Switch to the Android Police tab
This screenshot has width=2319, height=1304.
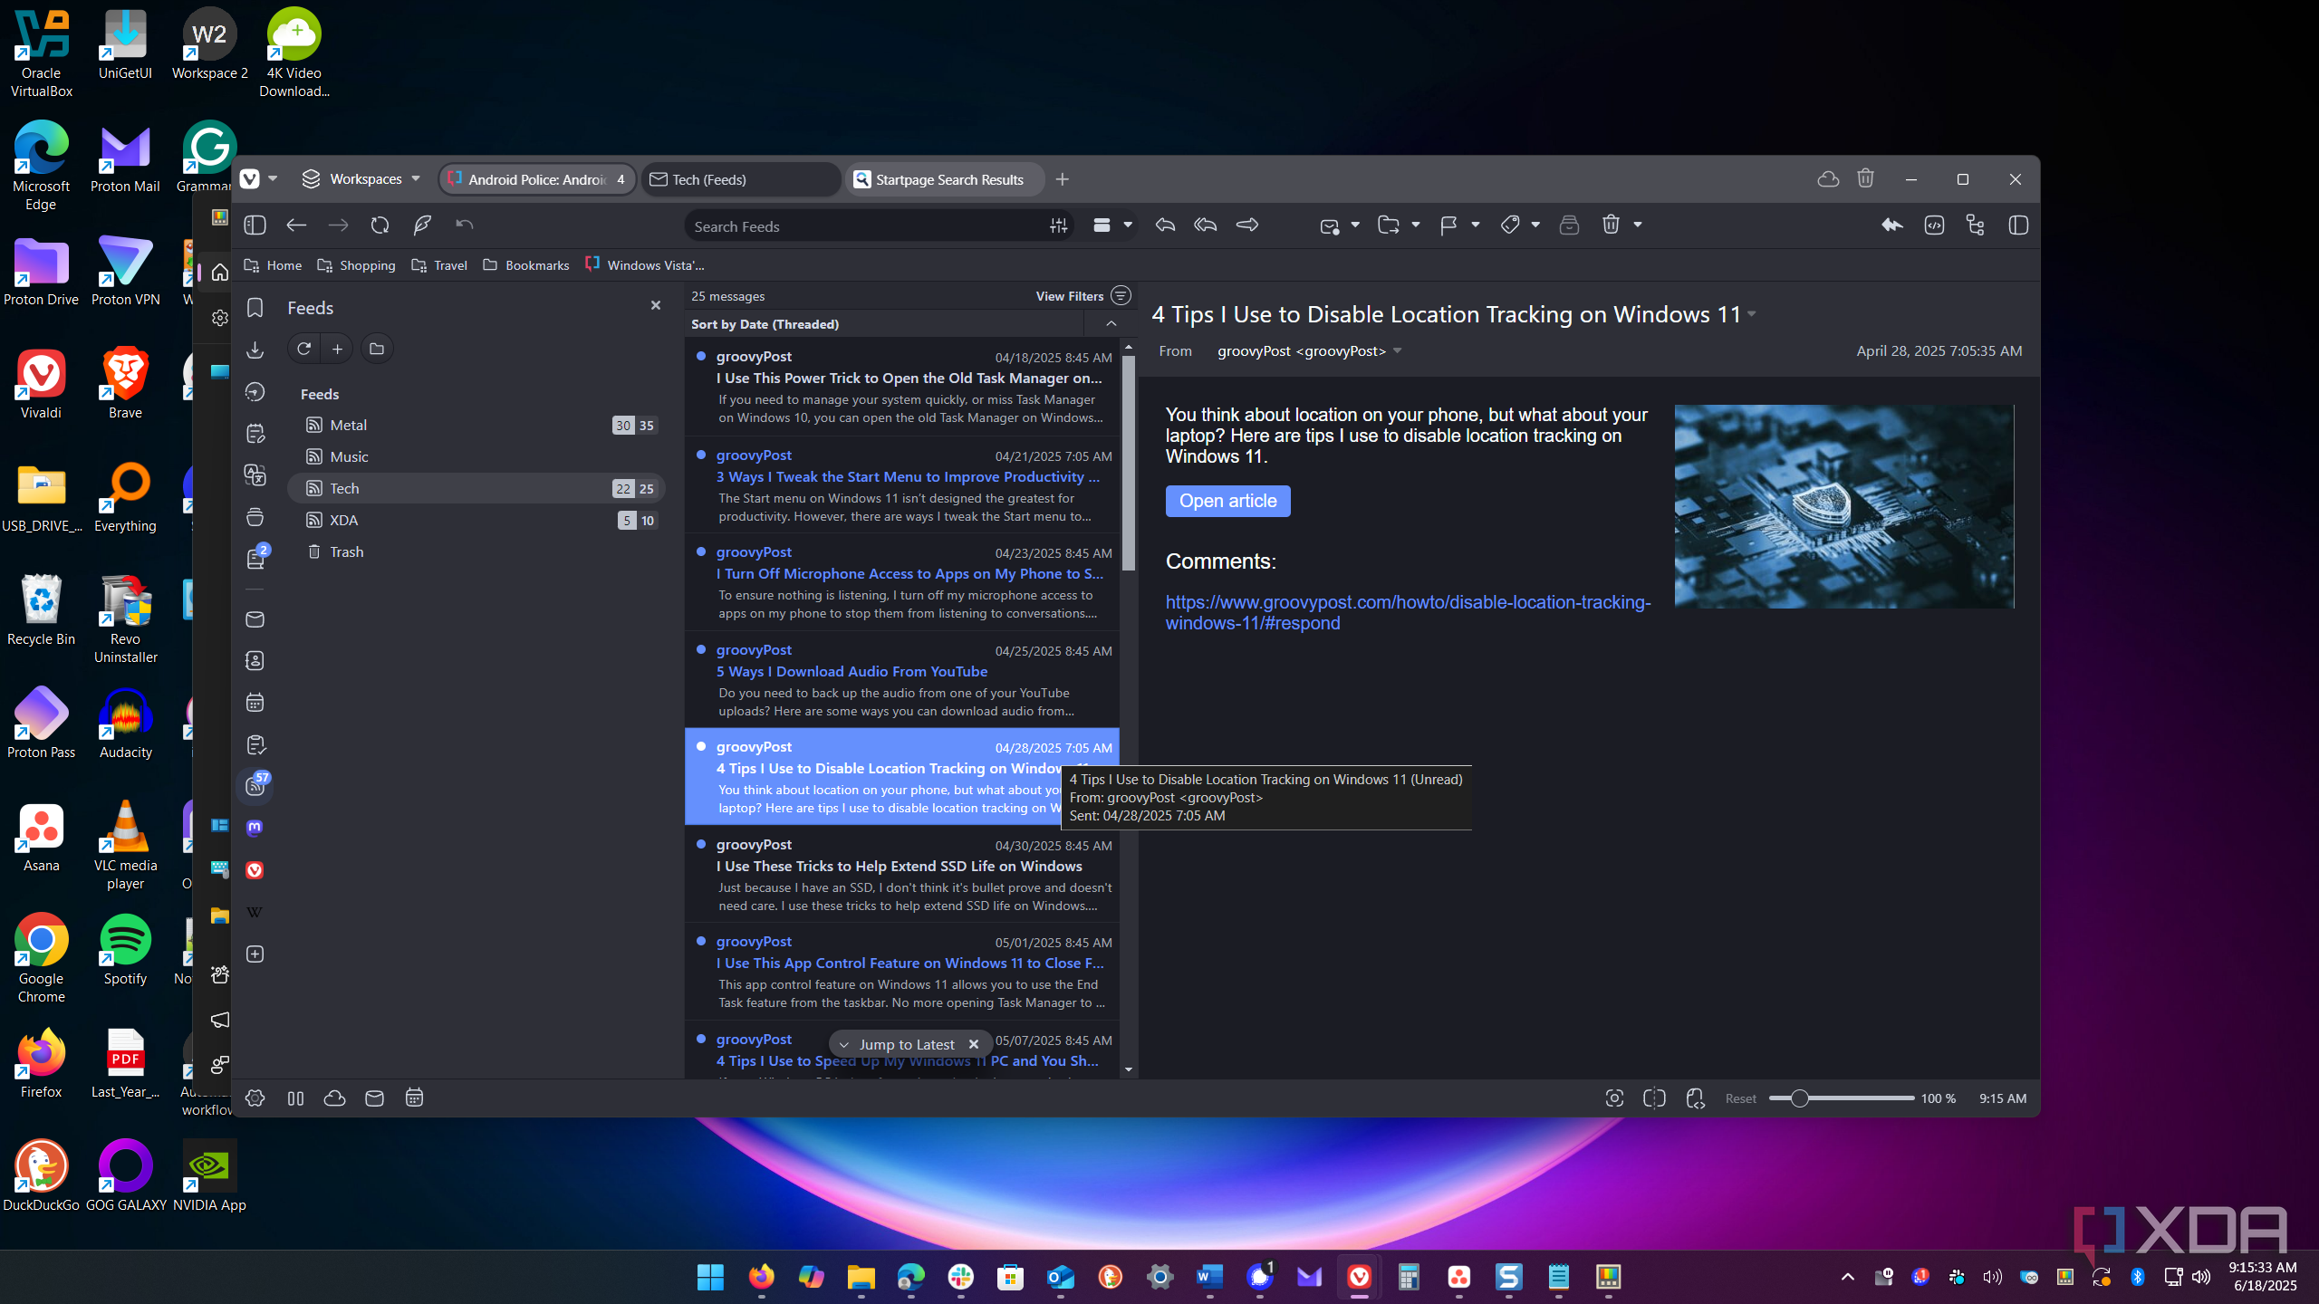(x=538, y=179)
